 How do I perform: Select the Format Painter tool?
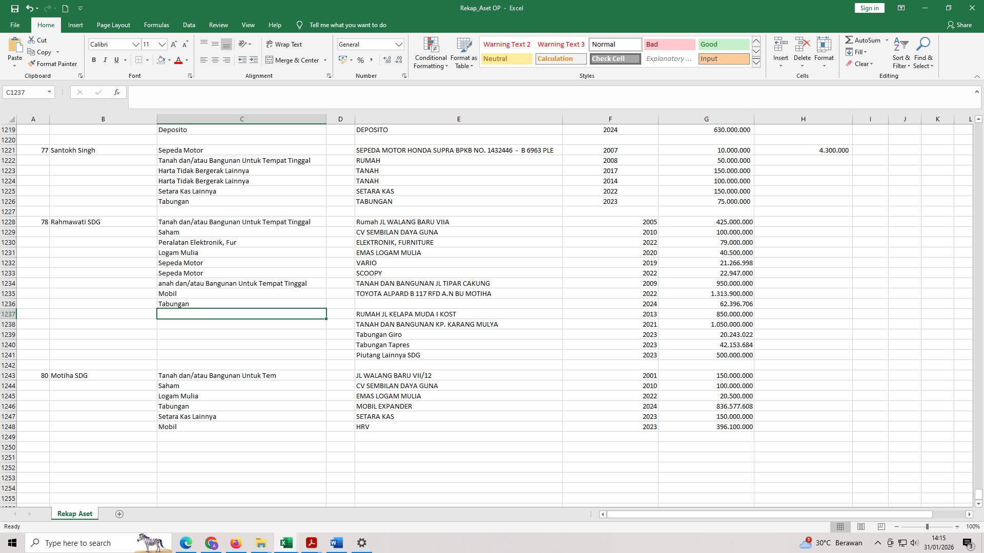tap(53, 63)
